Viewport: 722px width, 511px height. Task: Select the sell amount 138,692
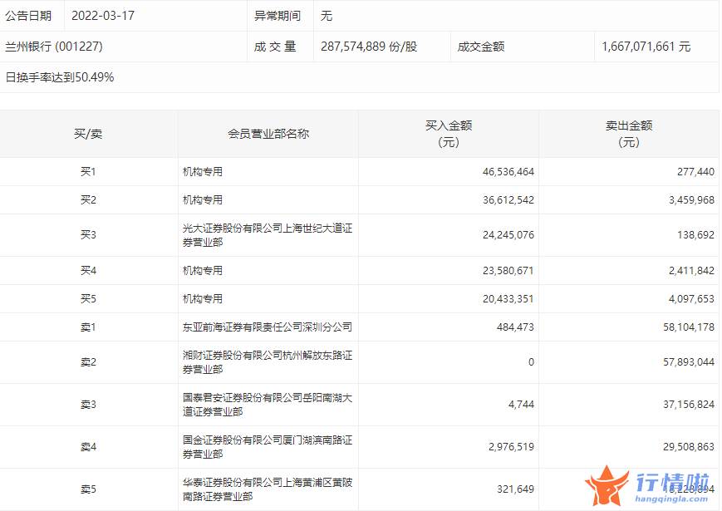point(695,235)
